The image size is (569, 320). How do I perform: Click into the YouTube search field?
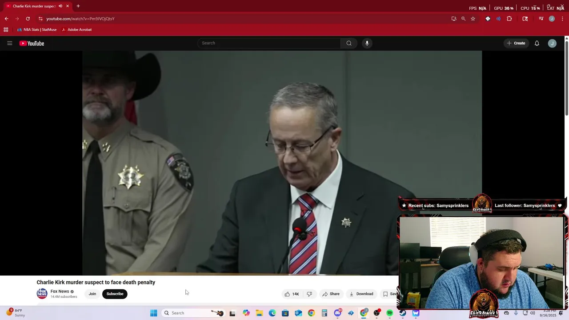(x=269, y=43)
